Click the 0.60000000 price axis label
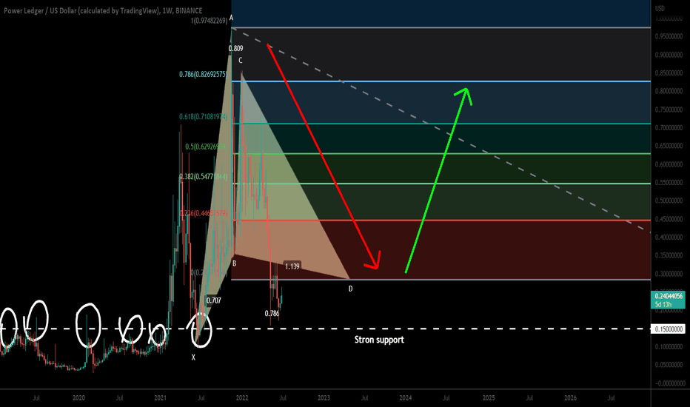The image size is (690, 407). click(x=669, y=164)
